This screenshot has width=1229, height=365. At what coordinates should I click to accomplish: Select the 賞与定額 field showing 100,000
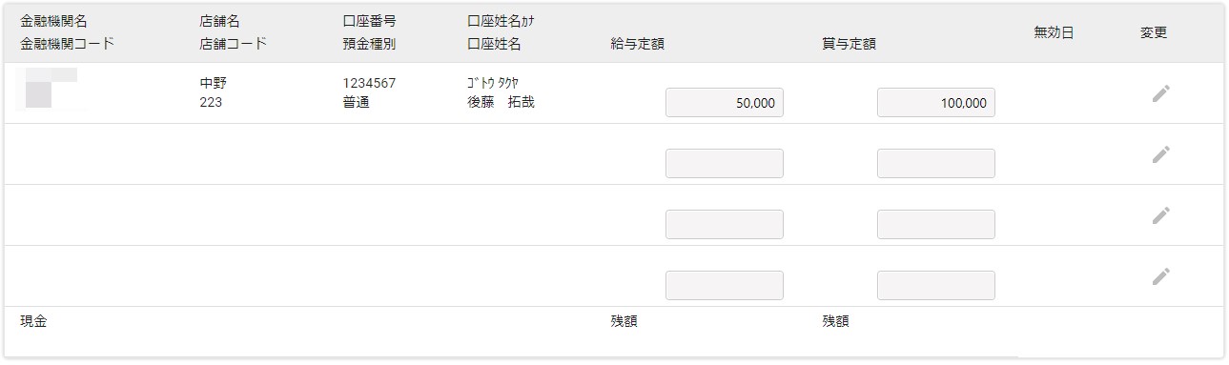[x=936, y=103]
